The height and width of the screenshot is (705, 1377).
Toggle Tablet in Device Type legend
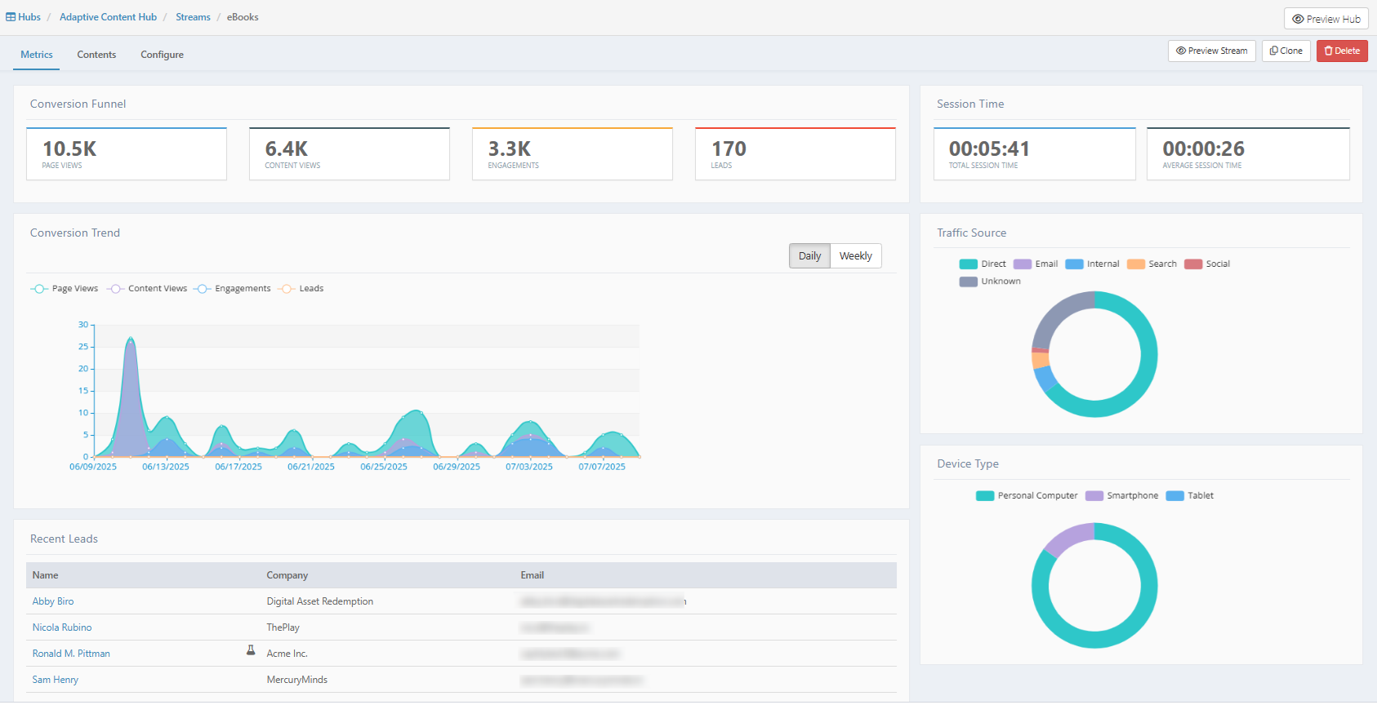click(x=1190, y=495)
